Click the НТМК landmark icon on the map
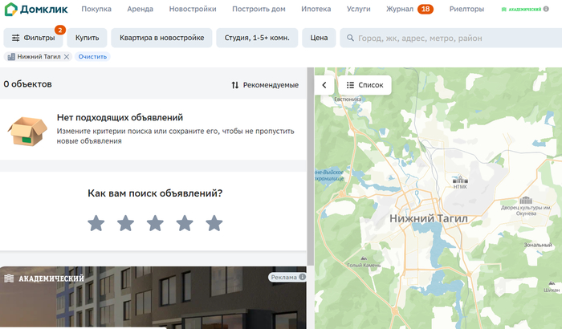Viewport: 562px width, 329px height. pos(460,179)
